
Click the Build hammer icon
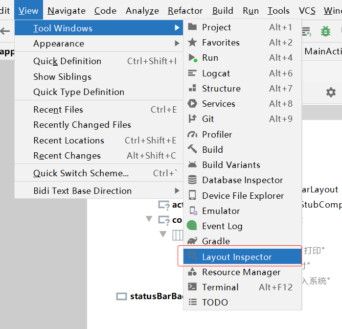coord(192,149)
